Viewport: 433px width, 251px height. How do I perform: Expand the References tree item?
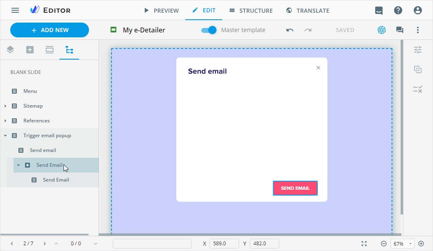(5, 121)
